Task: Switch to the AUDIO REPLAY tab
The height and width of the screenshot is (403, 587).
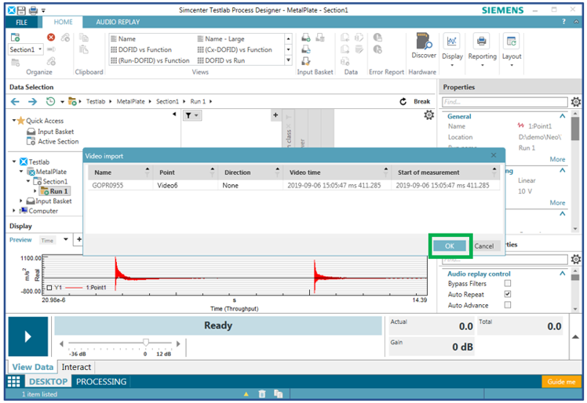Action: 118,22
